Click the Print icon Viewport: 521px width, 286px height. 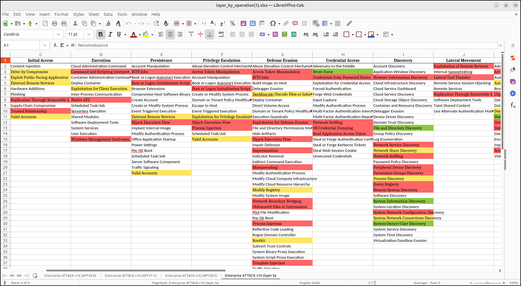point(55,23)
